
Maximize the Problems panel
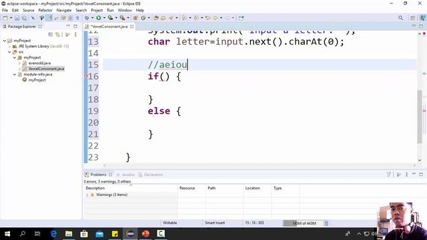[421, 174]
